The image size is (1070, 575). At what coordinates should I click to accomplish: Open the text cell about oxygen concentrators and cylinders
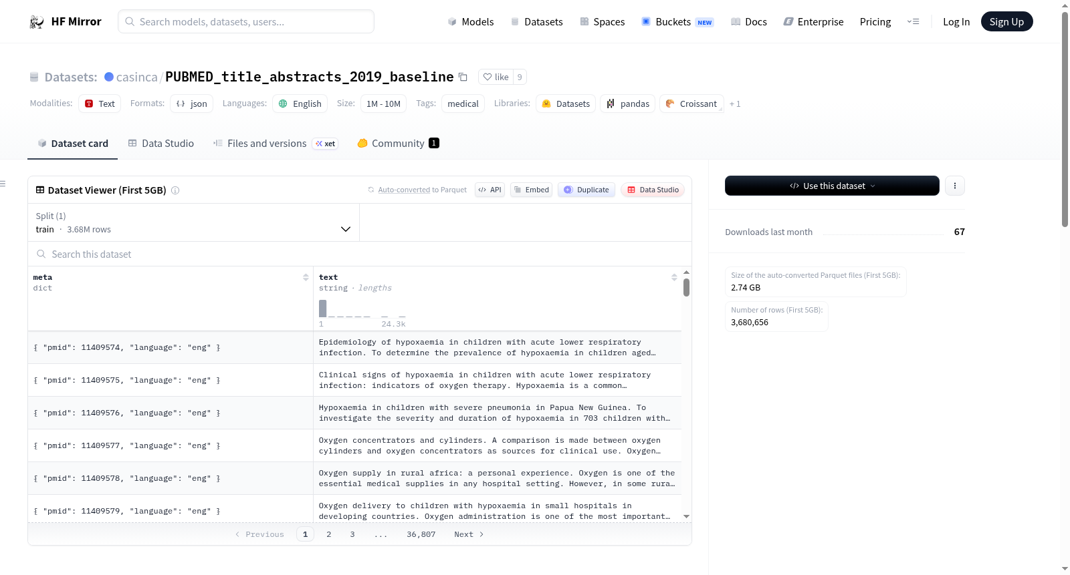497,445
